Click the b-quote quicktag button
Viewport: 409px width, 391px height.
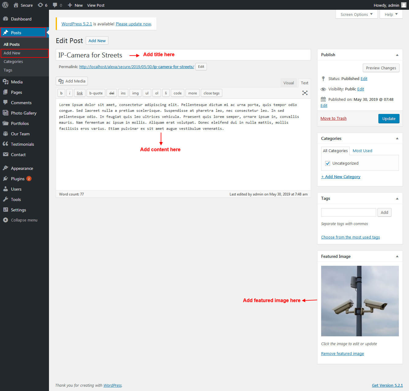(x=96, y=93)
